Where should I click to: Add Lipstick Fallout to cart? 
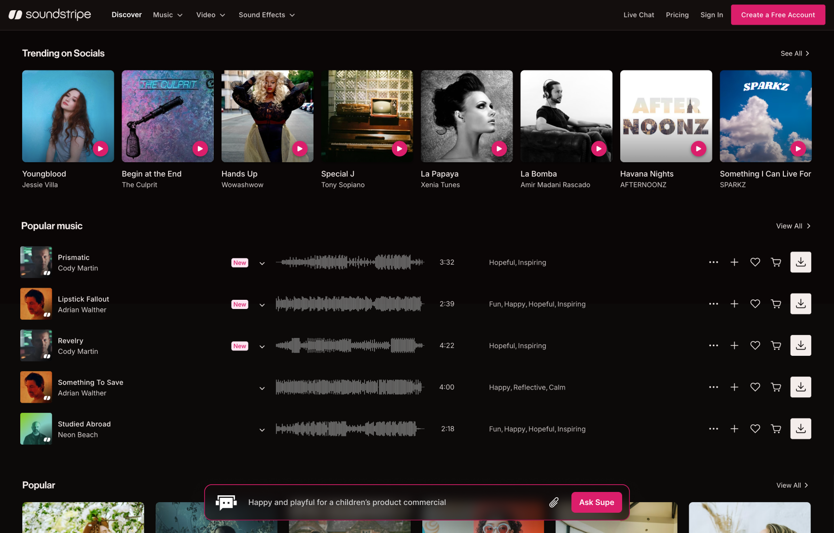[776, 304]
